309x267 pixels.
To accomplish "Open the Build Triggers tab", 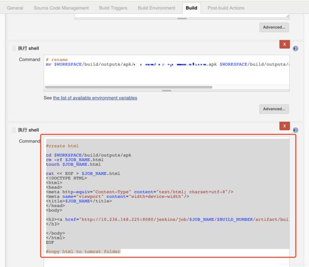I will [113, 8].
